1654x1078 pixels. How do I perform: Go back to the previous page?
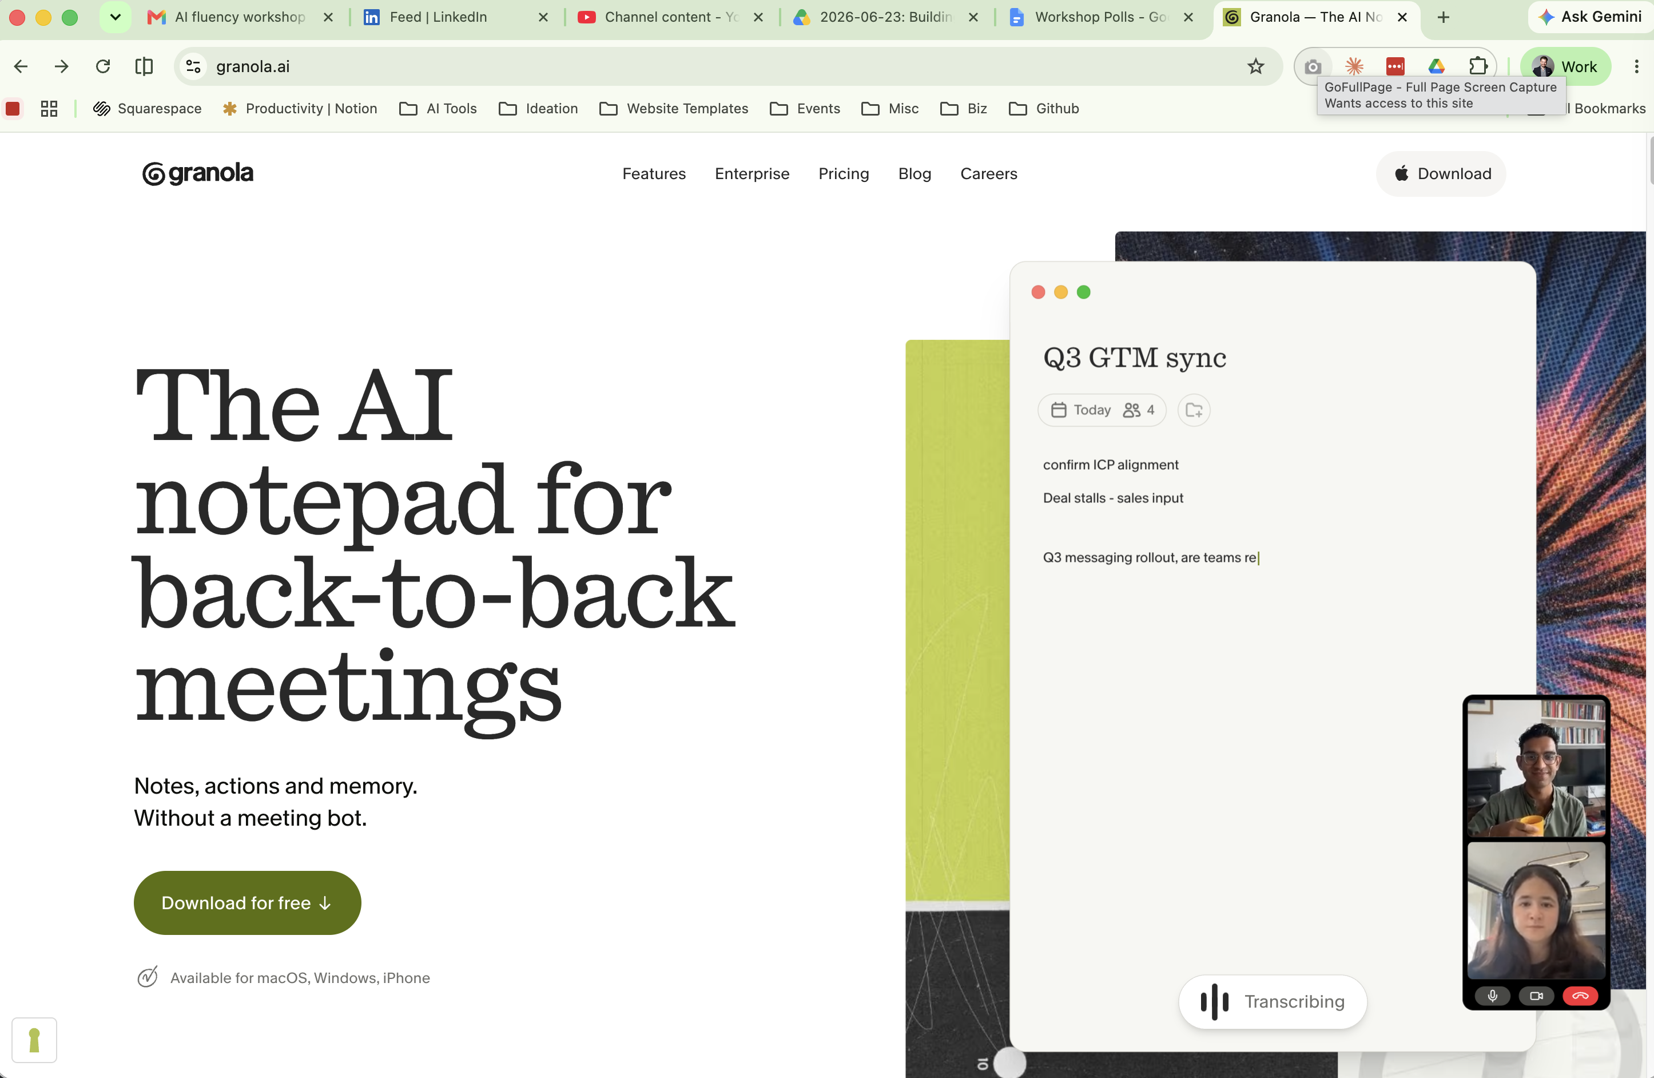point(21,67)
